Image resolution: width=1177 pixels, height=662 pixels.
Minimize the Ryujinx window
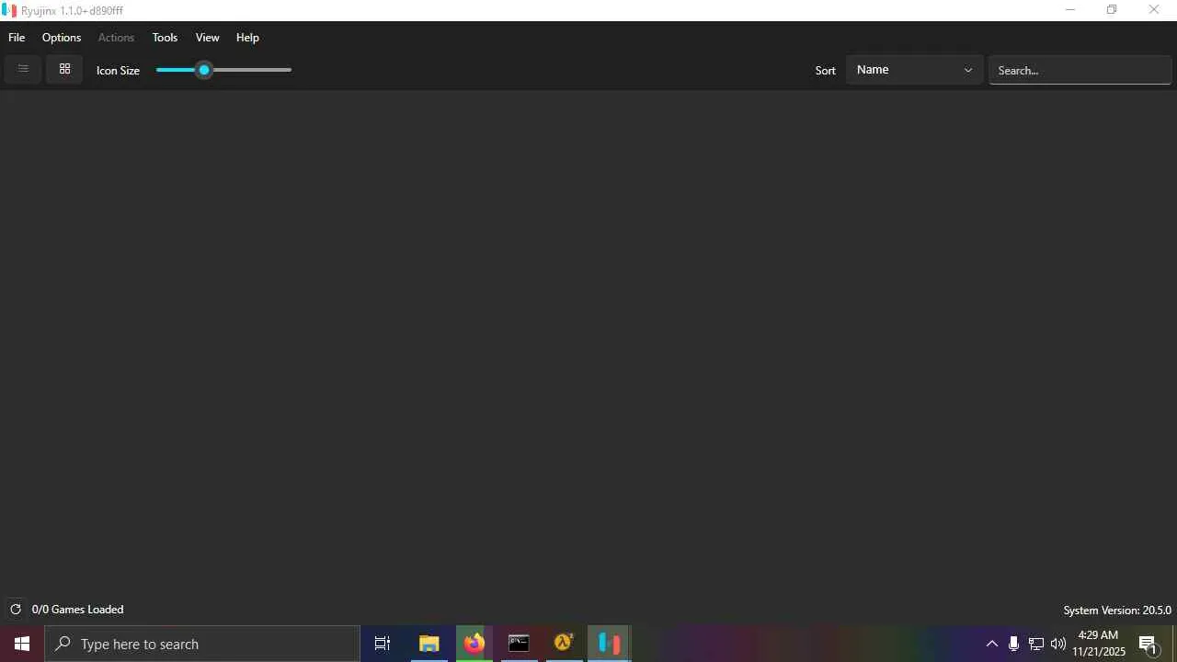[x=1069, y=10]
